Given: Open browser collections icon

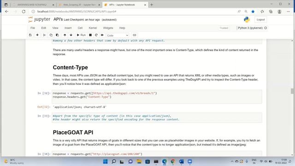Looking at the screenshot, I should tap(271, 12).
